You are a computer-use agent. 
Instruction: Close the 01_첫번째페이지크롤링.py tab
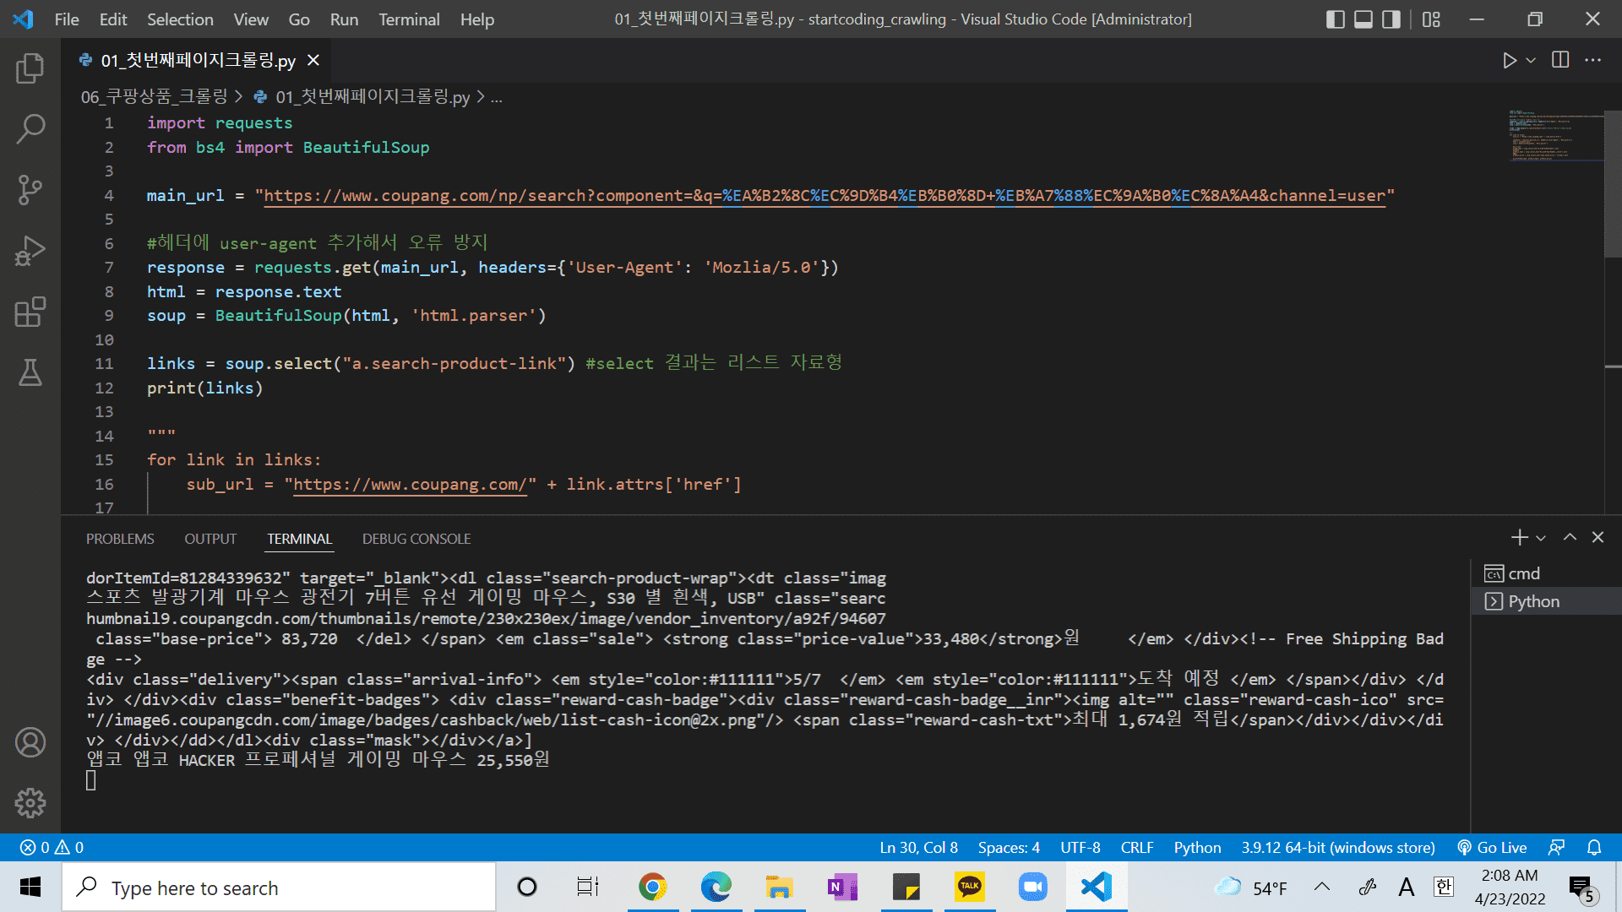313,60
